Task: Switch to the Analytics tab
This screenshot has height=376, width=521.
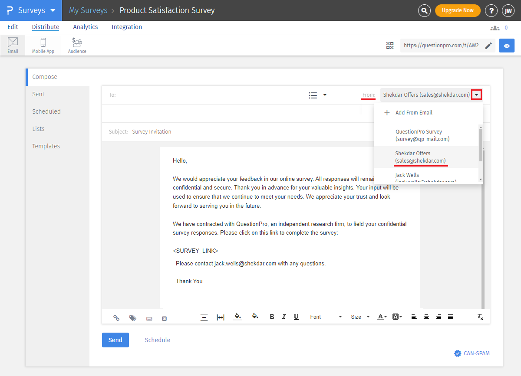Action: pyautogui.click(x=85, y=27)
